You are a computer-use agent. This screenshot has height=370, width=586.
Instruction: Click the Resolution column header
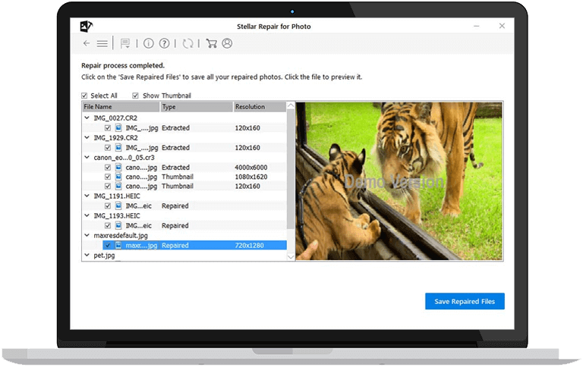tap(259, 107)
